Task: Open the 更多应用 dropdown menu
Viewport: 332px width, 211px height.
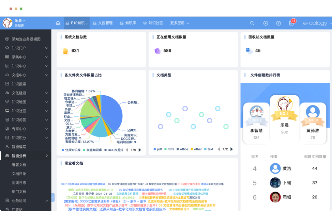Action: click(x=180, y=23)
